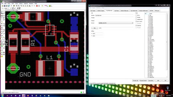Open file icon in EAGLE toolbar
173x97 pixels.
point(2,6)
